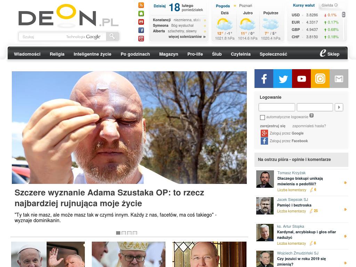Switch to the Giełda tab
This screenshot has height=267, width=356.
(x=330, y=5)
